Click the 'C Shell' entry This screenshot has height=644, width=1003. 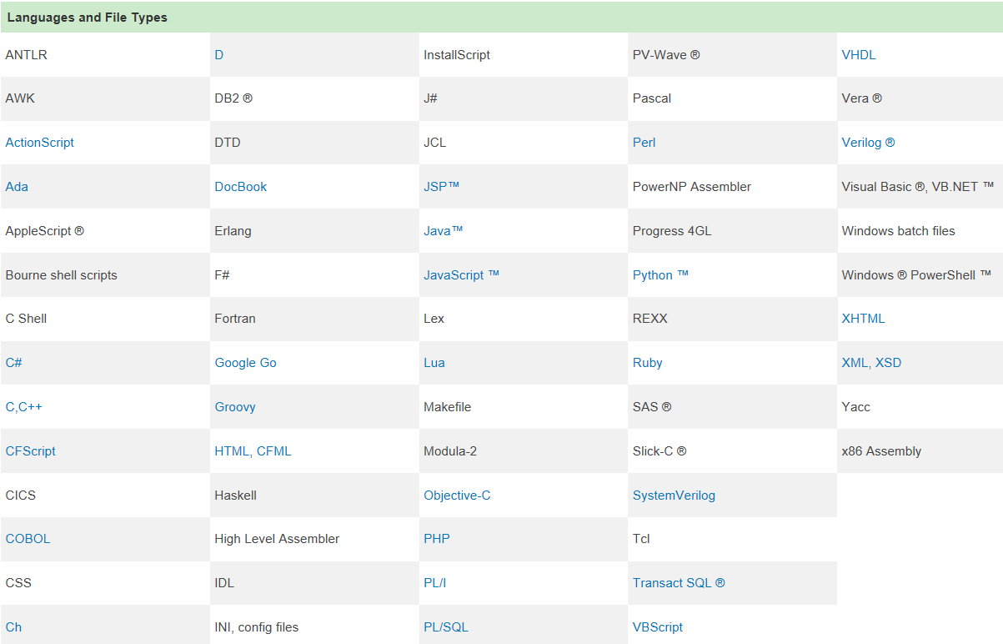point(105,319)
